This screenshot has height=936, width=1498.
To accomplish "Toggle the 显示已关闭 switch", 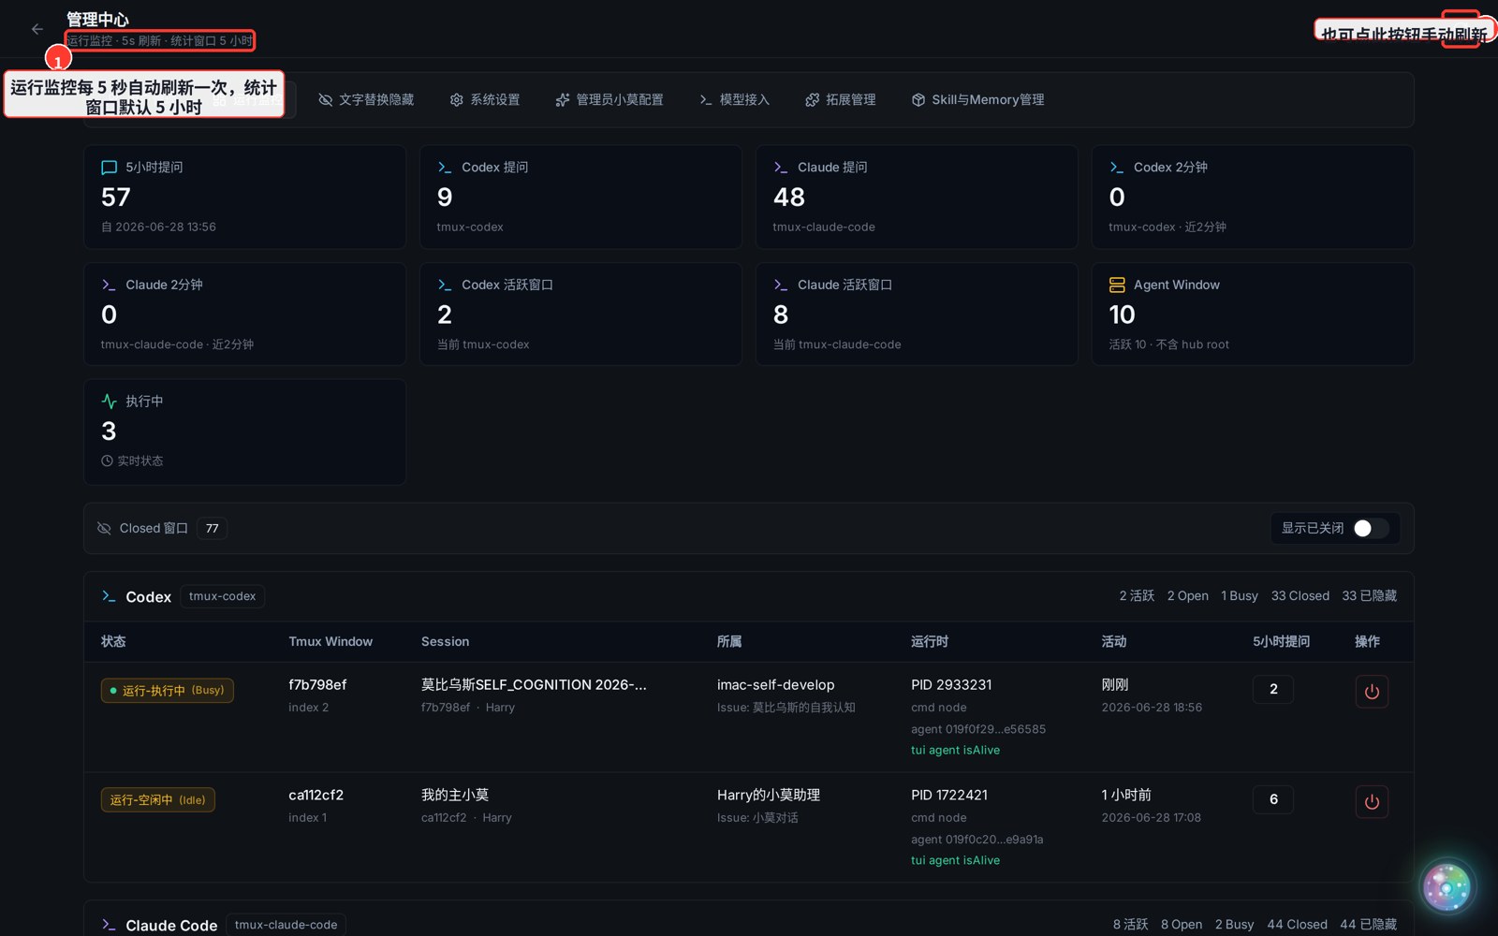I will point(1371,529).
